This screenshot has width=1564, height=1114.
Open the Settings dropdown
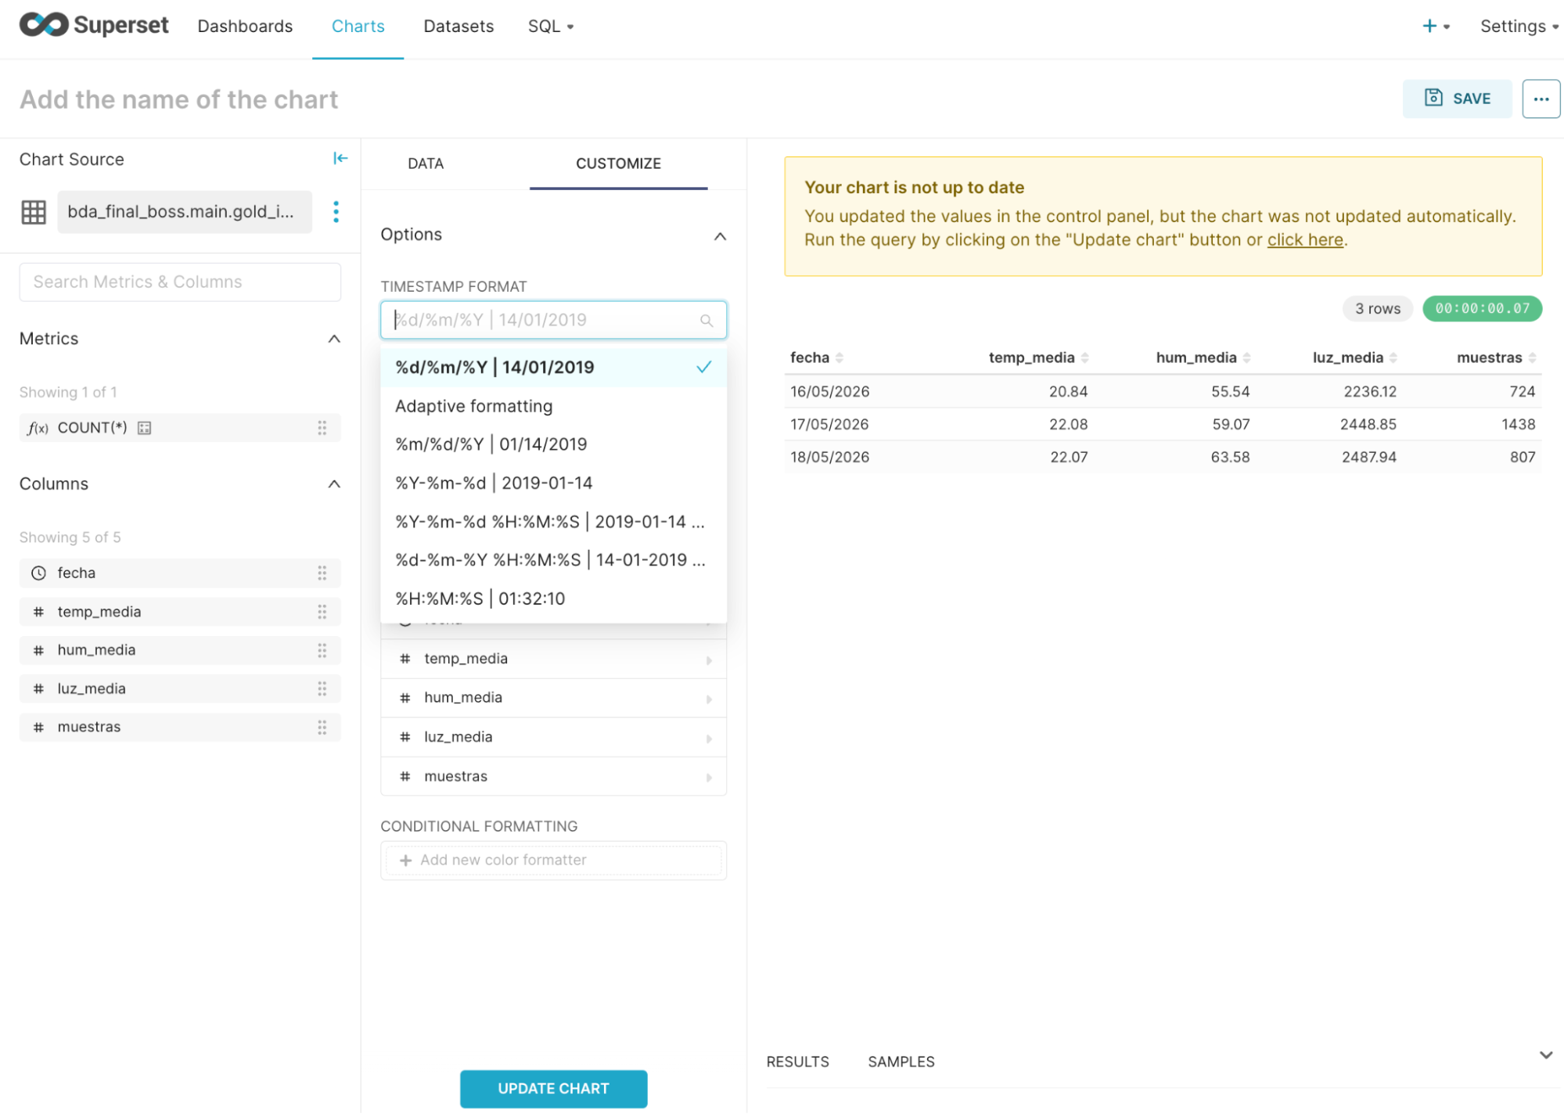1519,26
